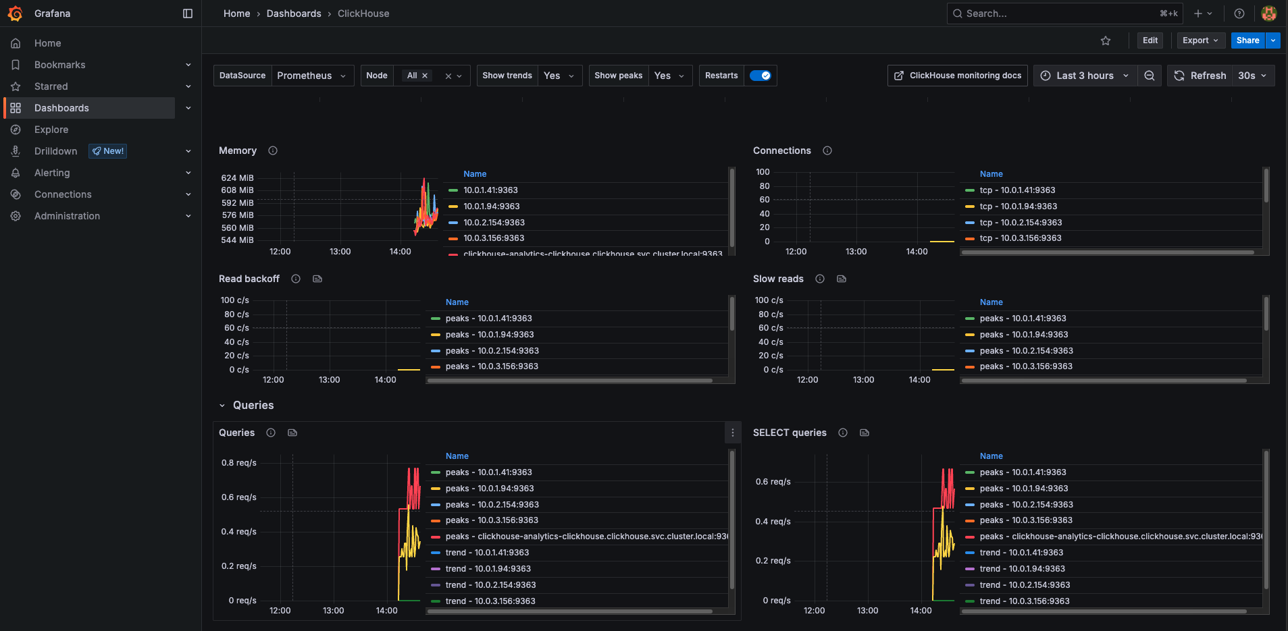Toggle Read backoff series peaks - 10.0.3.156:9363

click(492, 366)
